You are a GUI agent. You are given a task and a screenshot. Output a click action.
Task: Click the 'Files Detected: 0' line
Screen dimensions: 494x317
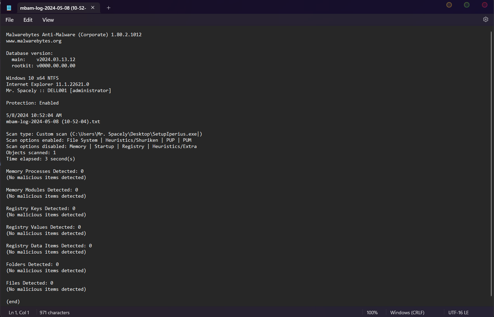tap(30, 283)
